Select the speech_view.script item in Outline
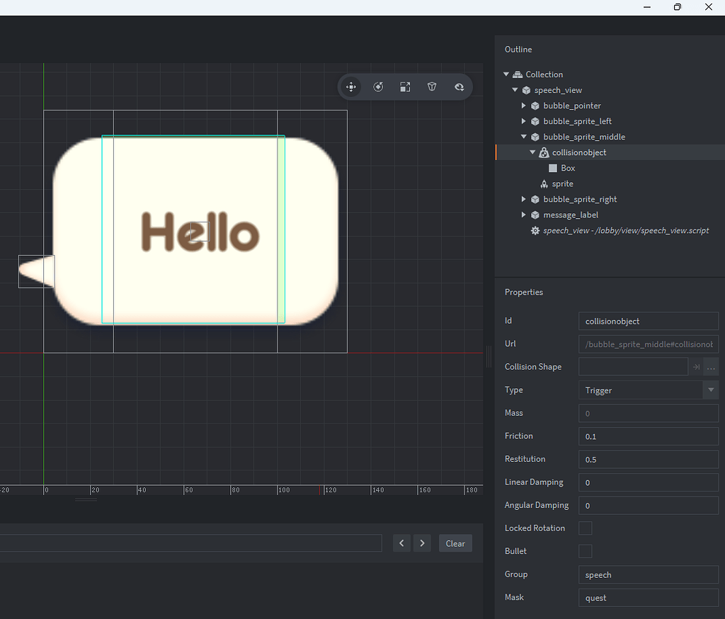The width and height of the screenshot is (725, 619). [x=625, y=230]
